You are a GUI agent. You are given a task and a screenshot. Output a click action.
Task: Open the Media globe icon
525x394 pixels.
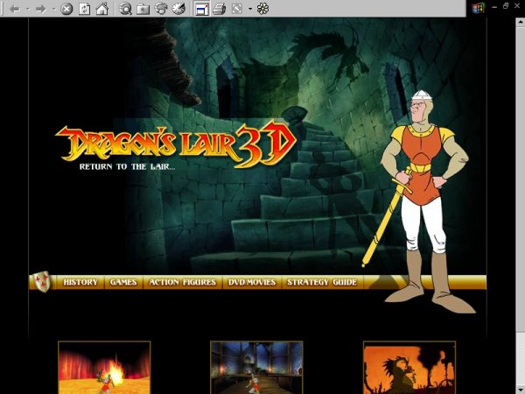point(161,9)
